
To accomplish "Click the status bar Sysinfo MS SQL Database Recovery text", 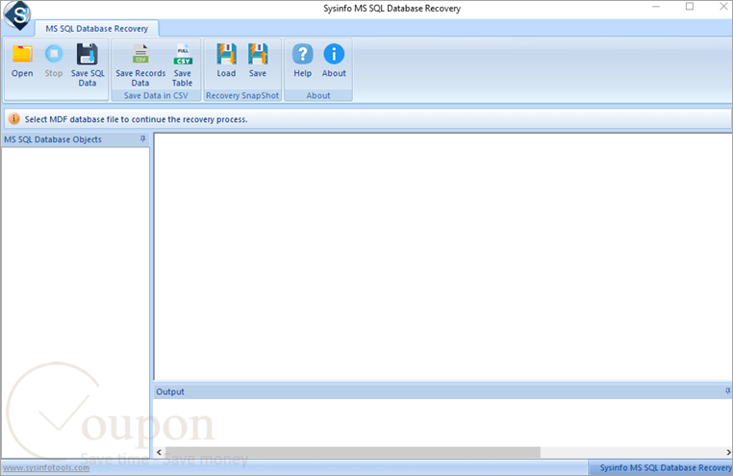I will tap(666, 467).
